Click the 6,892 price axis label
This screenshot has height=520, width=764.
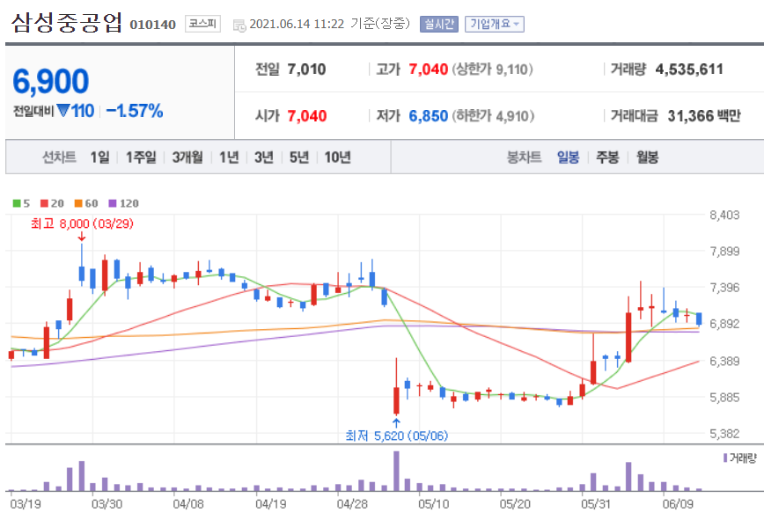(x=724, y=324)
